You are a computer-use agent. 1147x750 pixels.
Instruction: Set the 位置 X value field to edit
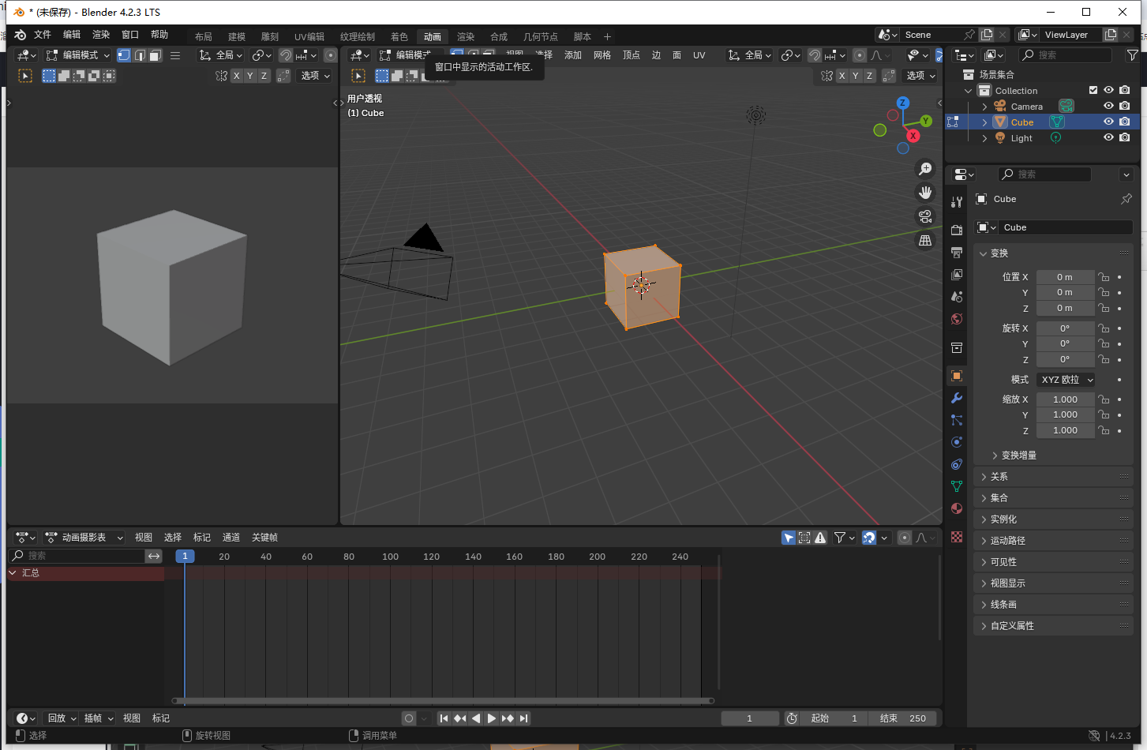click(1065, 276)
